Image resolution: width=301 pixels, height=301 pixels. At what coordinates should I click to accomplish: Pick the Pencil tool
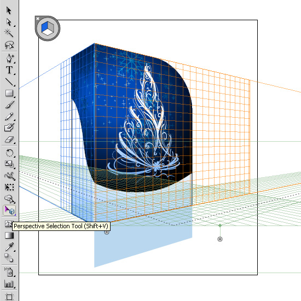[x=9, y=117]
